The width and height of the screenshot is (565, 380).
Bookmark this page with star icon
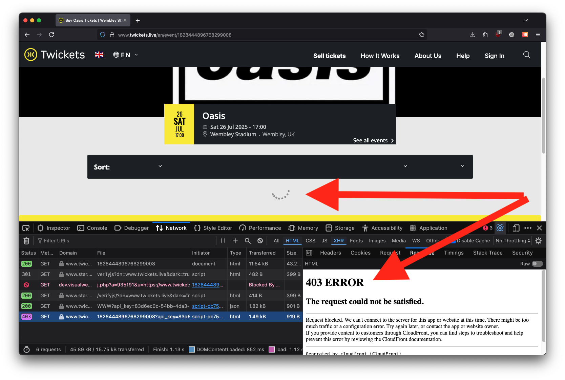tap(422, 35)
